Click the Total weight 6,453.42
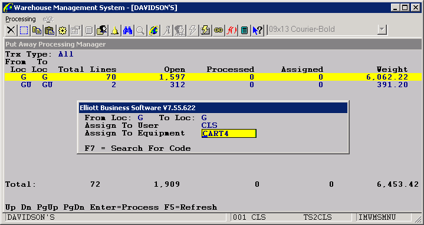Viewport: 424px width, 225px height. pos(398,184)
